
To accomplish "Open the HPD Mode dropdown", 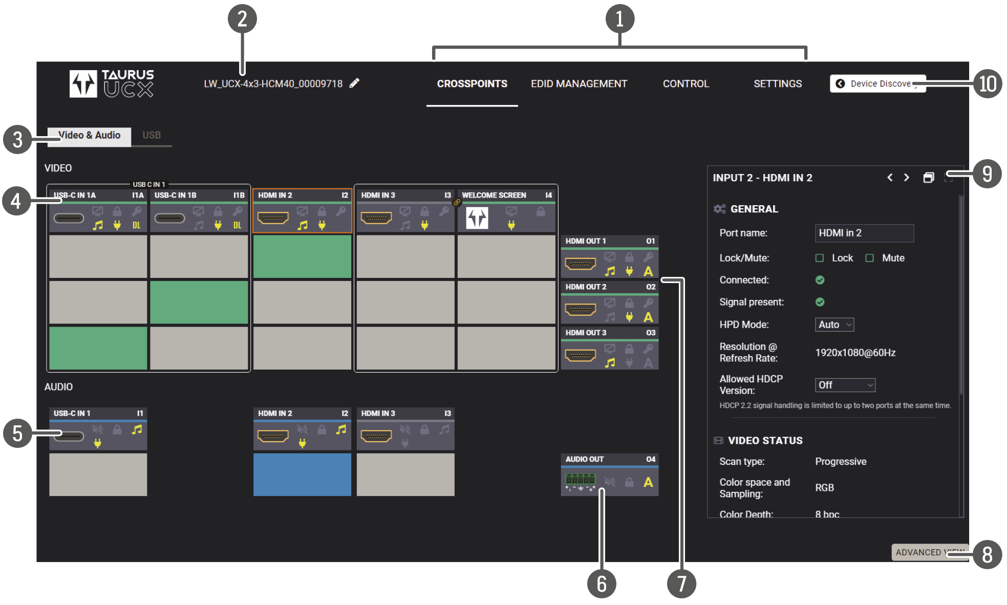I will (834, 325).
